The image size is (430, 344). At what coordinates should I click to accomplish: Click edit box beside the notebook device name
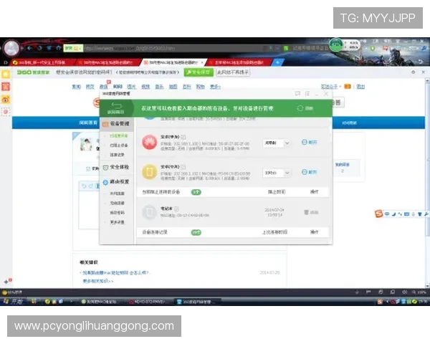(x=176, y=209)
